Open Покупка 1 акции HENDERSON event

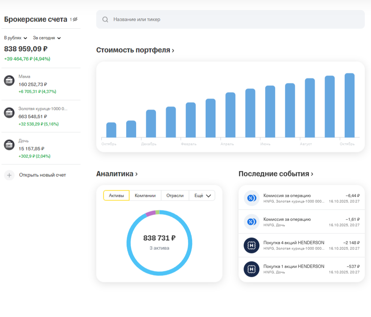point(302,269)
